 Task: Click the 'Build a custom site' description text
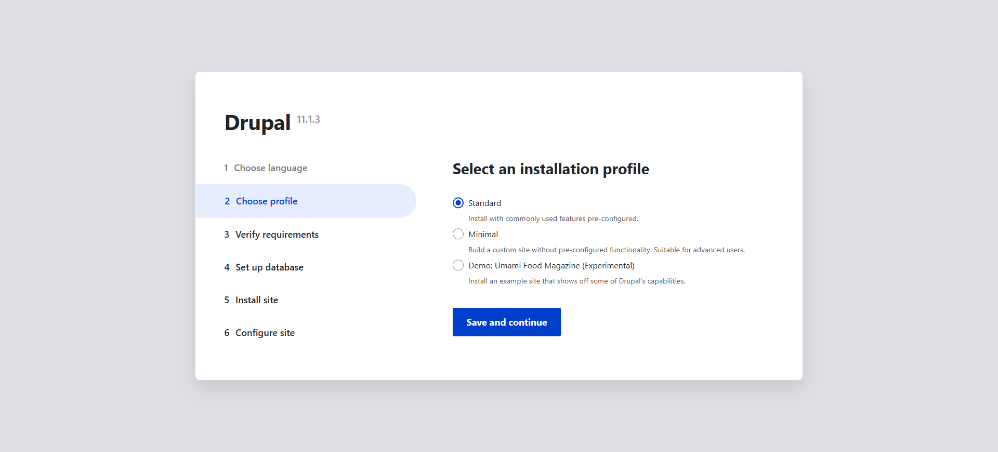tap(606, 250)
